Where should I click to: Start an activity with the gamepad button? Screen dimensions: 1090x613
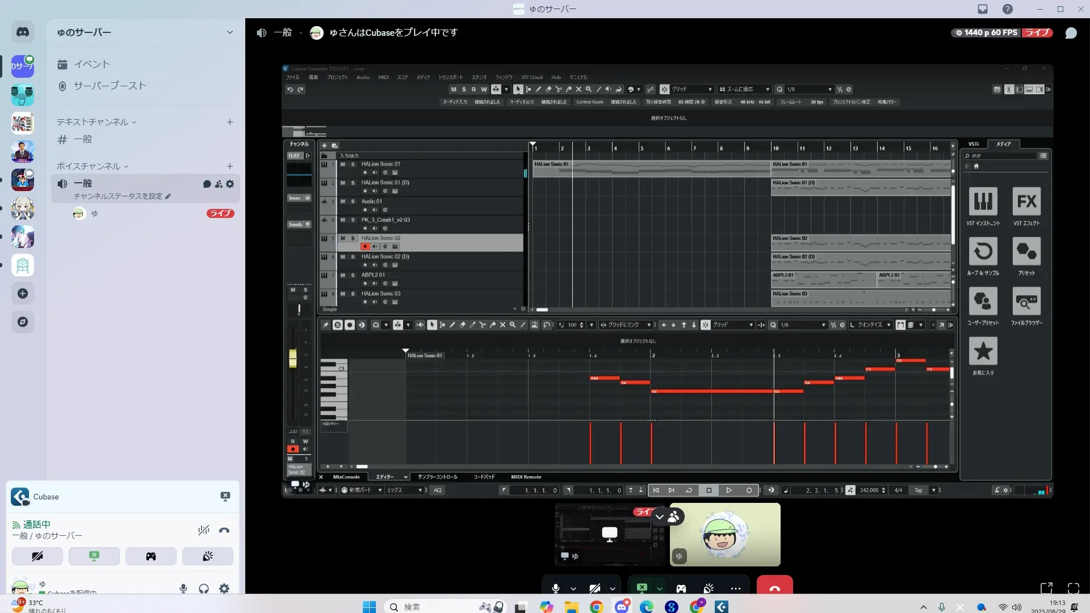click(x=151, y=556)
